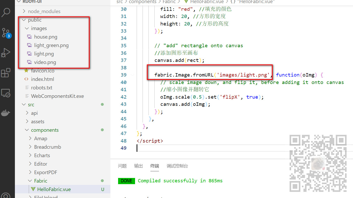This screenshot has width=353, height=198.
Task: Collapse the Fabric folder
Action: [30, 181]
